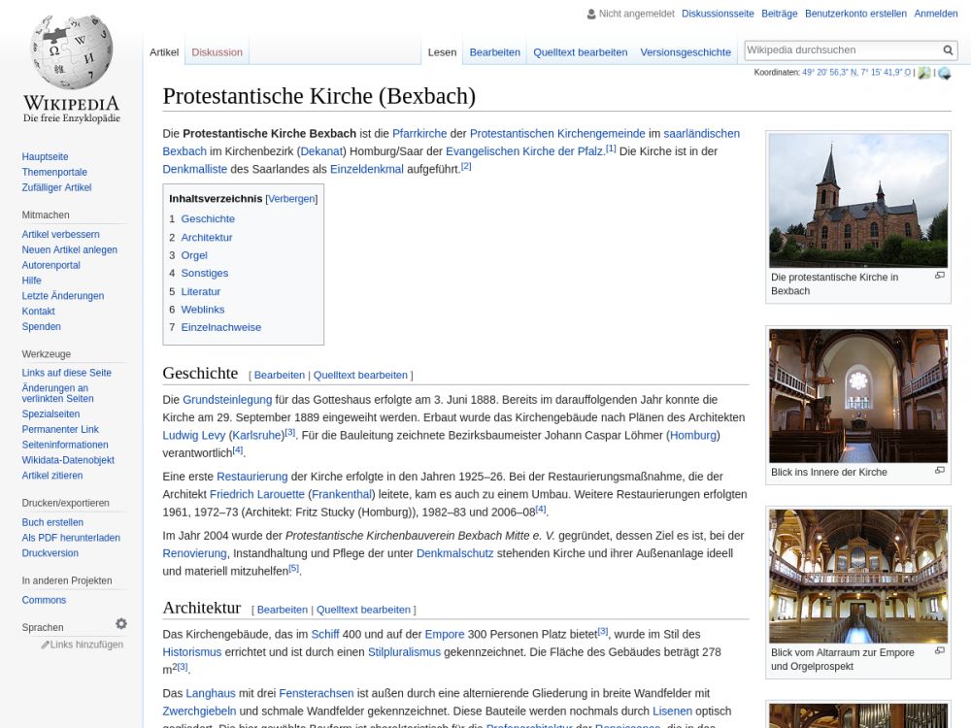Image resolution: width=971 pixels, height=728 pixels.
Task: Click Bearbeiten next to Geschichte heading
Action: tap(279, 375)
